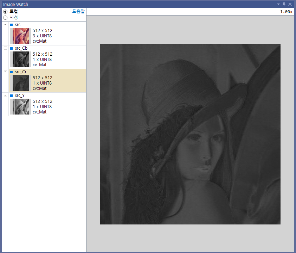Click the blue square icon beside src

[11, 25]
